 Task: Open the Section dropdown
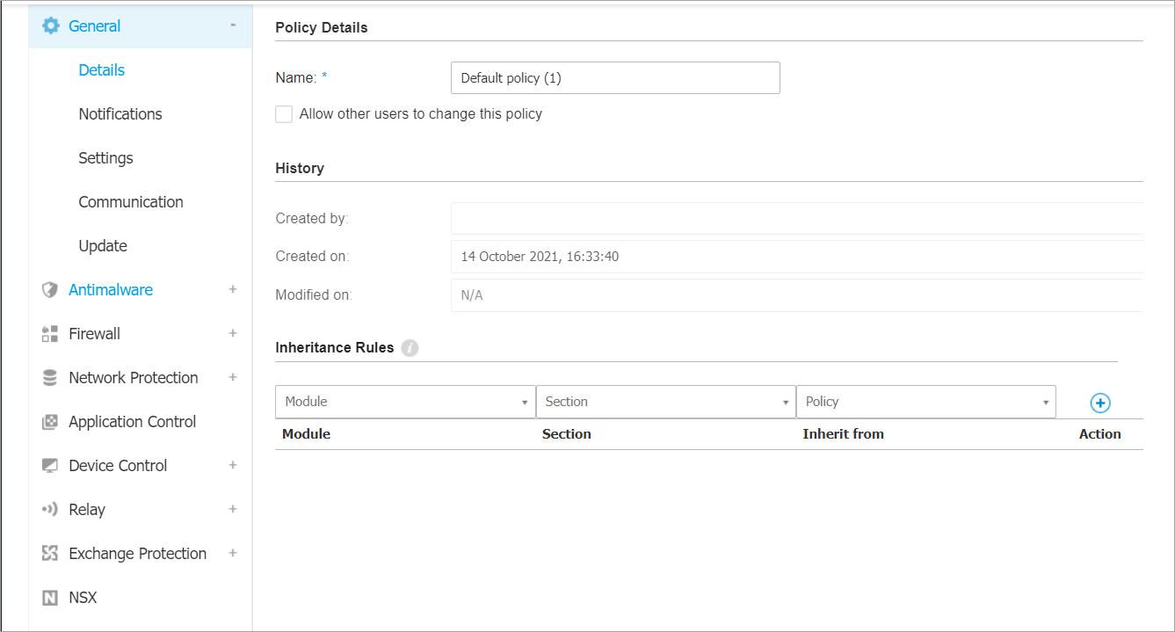pyautogui.click(x=665, y=402)
